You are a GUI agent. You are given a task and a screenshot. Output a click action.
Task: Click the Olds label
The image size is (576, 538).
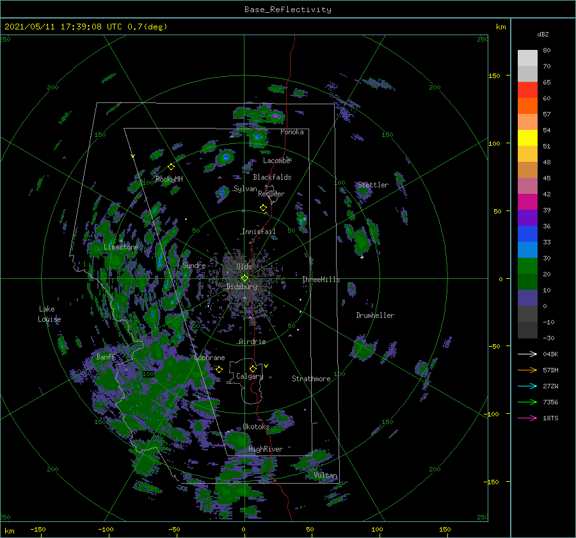pos(244,266)
